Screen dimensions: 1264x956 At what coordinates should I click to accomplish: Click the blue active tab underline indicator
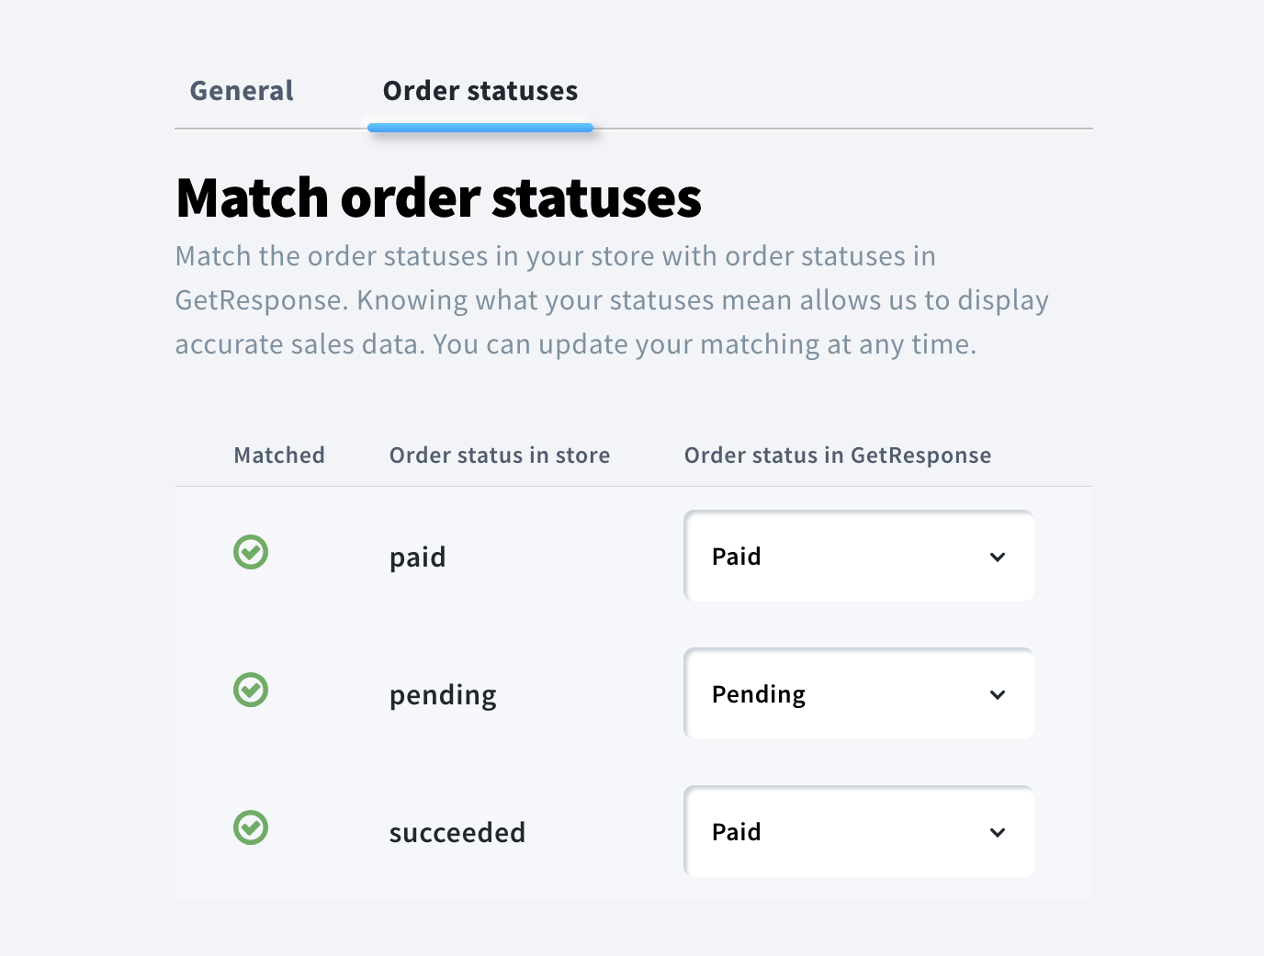click(480, 128)
